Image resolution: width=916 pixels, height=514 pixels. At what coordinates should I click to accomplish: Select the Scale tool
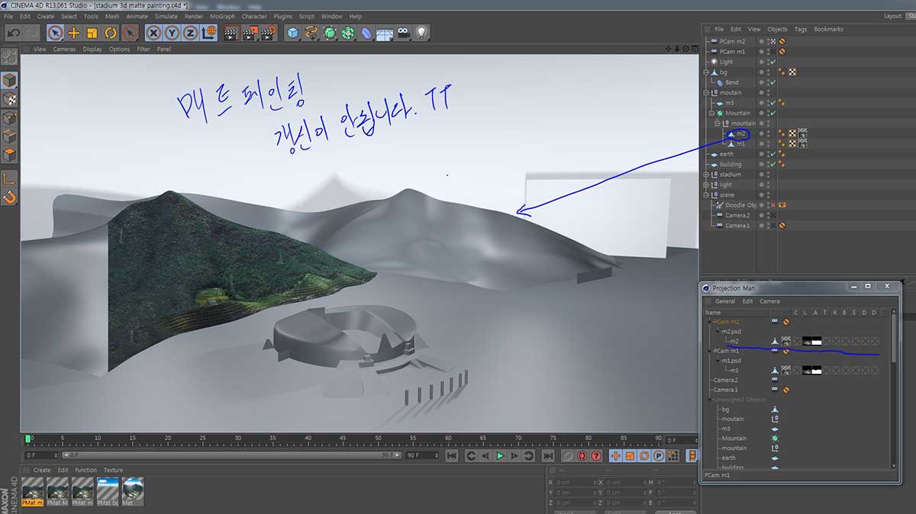pos(92,33)
